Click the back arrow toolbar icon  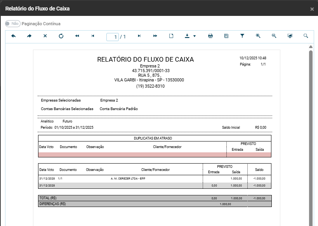coord(13,36)
